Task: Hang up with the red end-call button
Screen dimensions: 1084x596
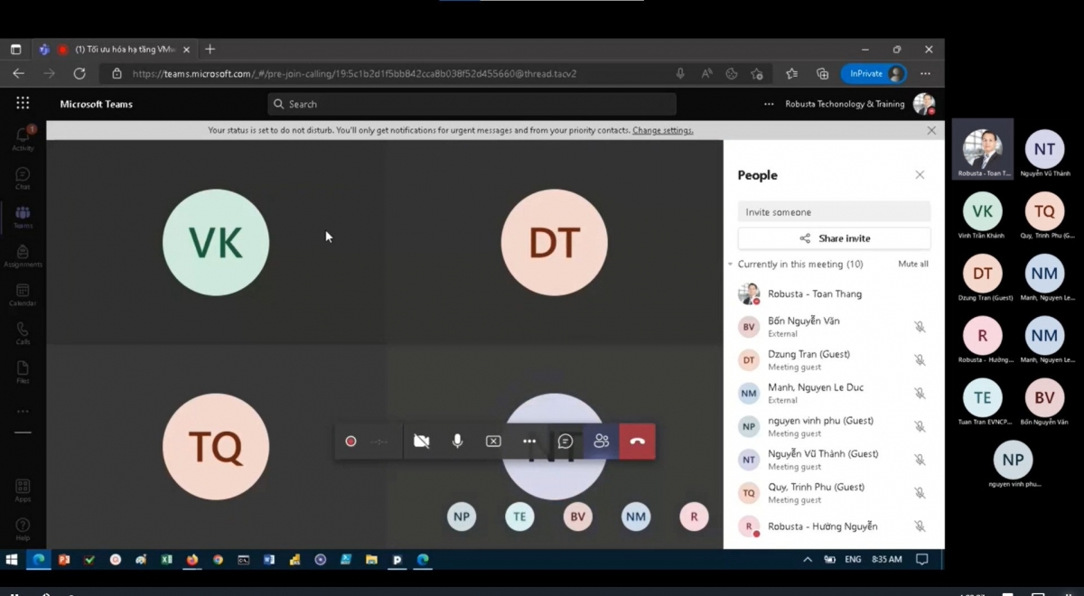Action: (x=638, y=442)
